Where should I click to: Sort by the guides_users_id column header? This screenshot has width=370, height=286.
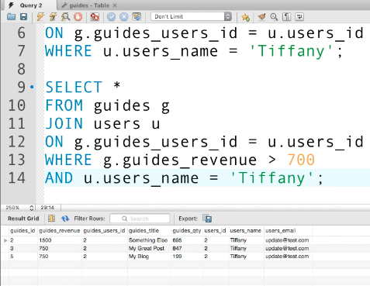104,231
